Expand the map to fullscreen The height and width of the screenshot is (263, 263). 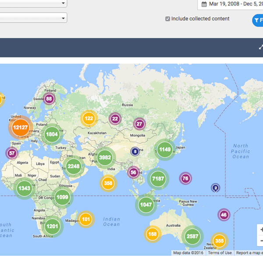[261, 47]
